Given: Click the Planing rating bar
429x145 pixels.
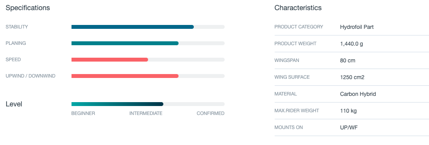Looking at the screenshot, I should click(148, 43).
